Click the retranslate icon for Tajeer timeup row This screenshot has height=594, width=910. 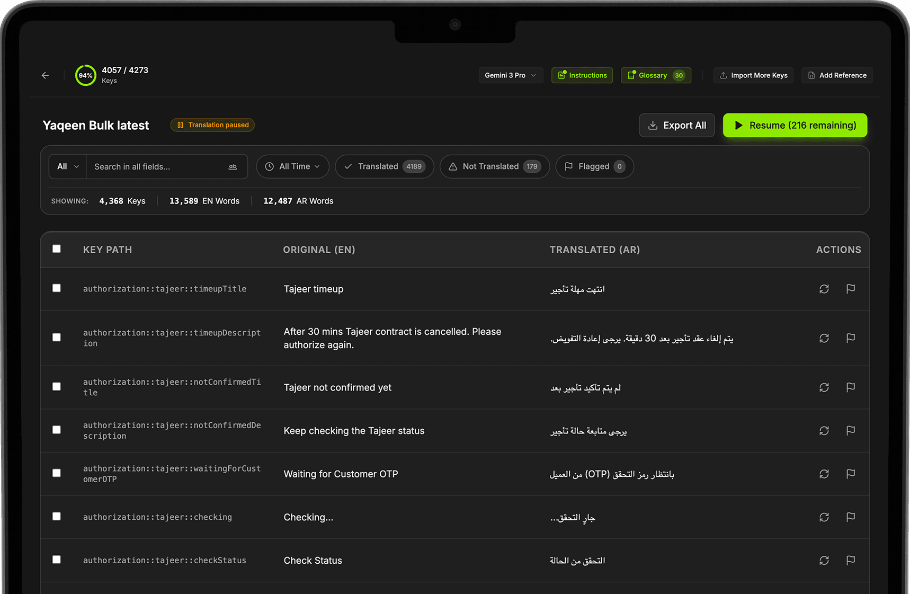tap(824, 289)
